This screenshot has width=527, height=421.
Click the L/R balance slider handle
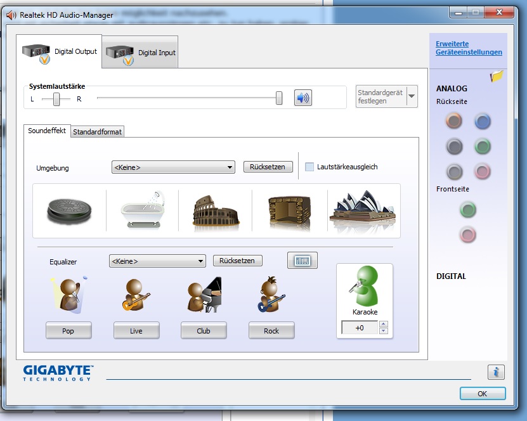pyautogui.click(x=56, y=99)
